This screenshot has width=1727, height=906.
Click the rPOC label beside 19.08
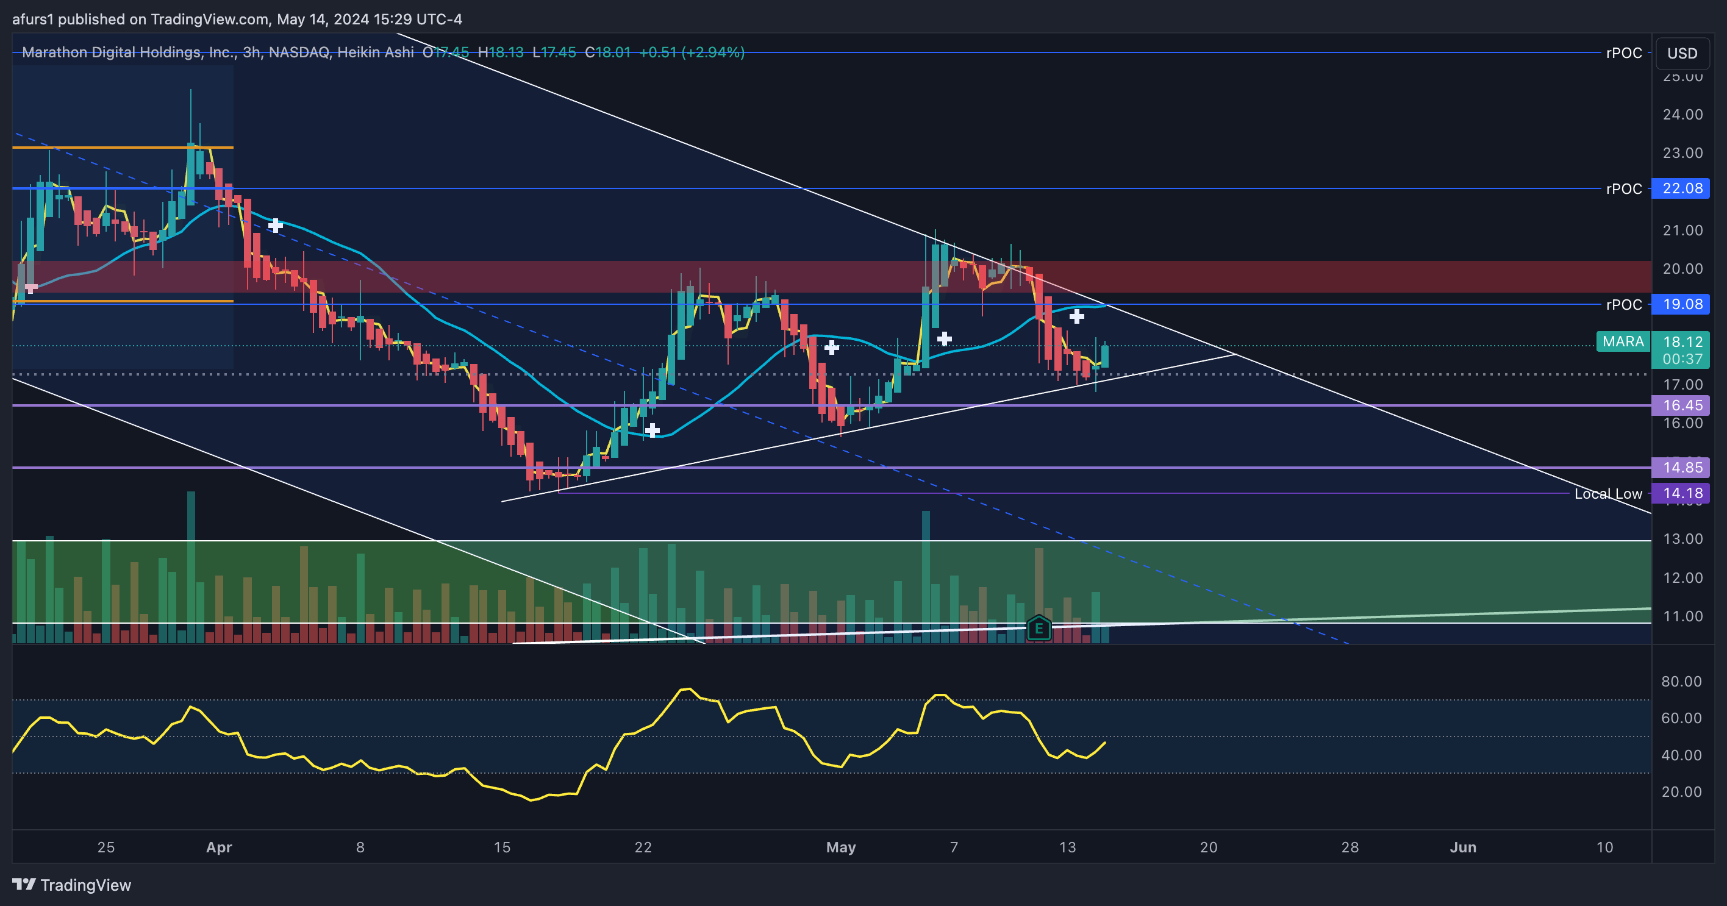pyautogui.click(x=1624, y=305)
